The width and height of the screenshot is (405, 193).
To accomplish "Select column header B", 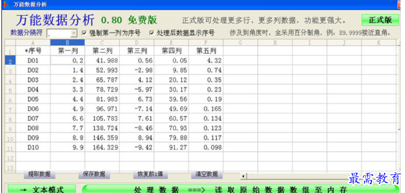I will pyautogui.click(x=68, y=43).
